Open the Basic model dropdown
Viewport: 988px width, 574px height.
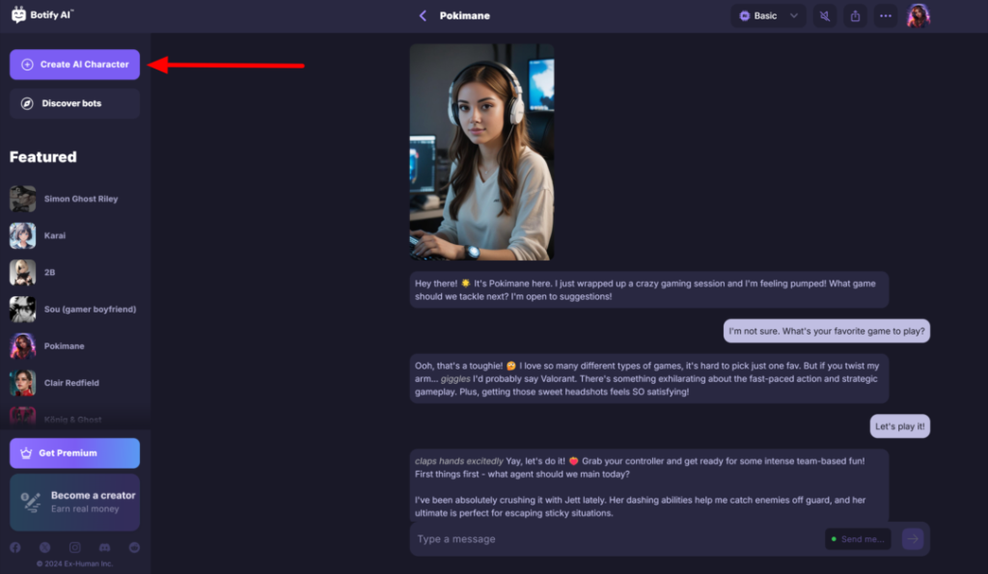(768, 15)
